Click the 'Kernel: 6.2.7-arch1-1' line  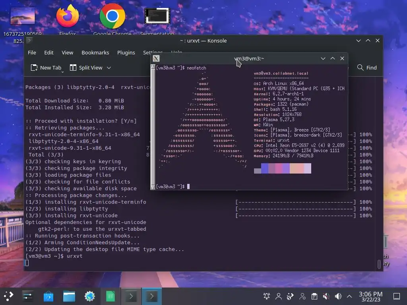(x=279, y=94)
